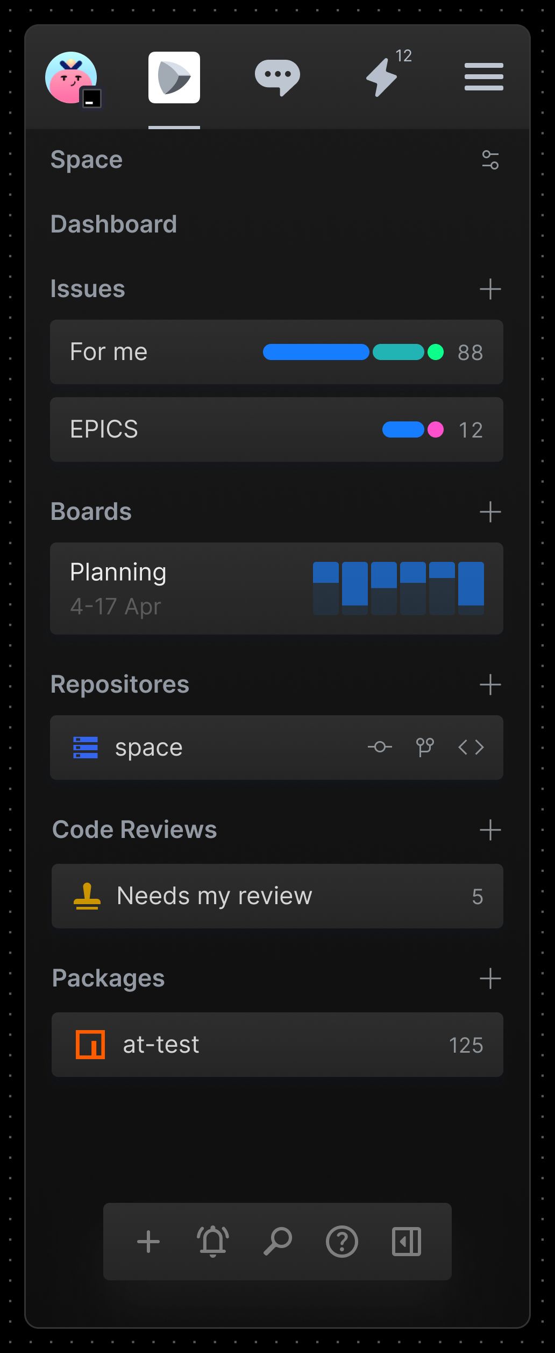
Task: Open the Dashboard menu item
Action: [113, 224]
